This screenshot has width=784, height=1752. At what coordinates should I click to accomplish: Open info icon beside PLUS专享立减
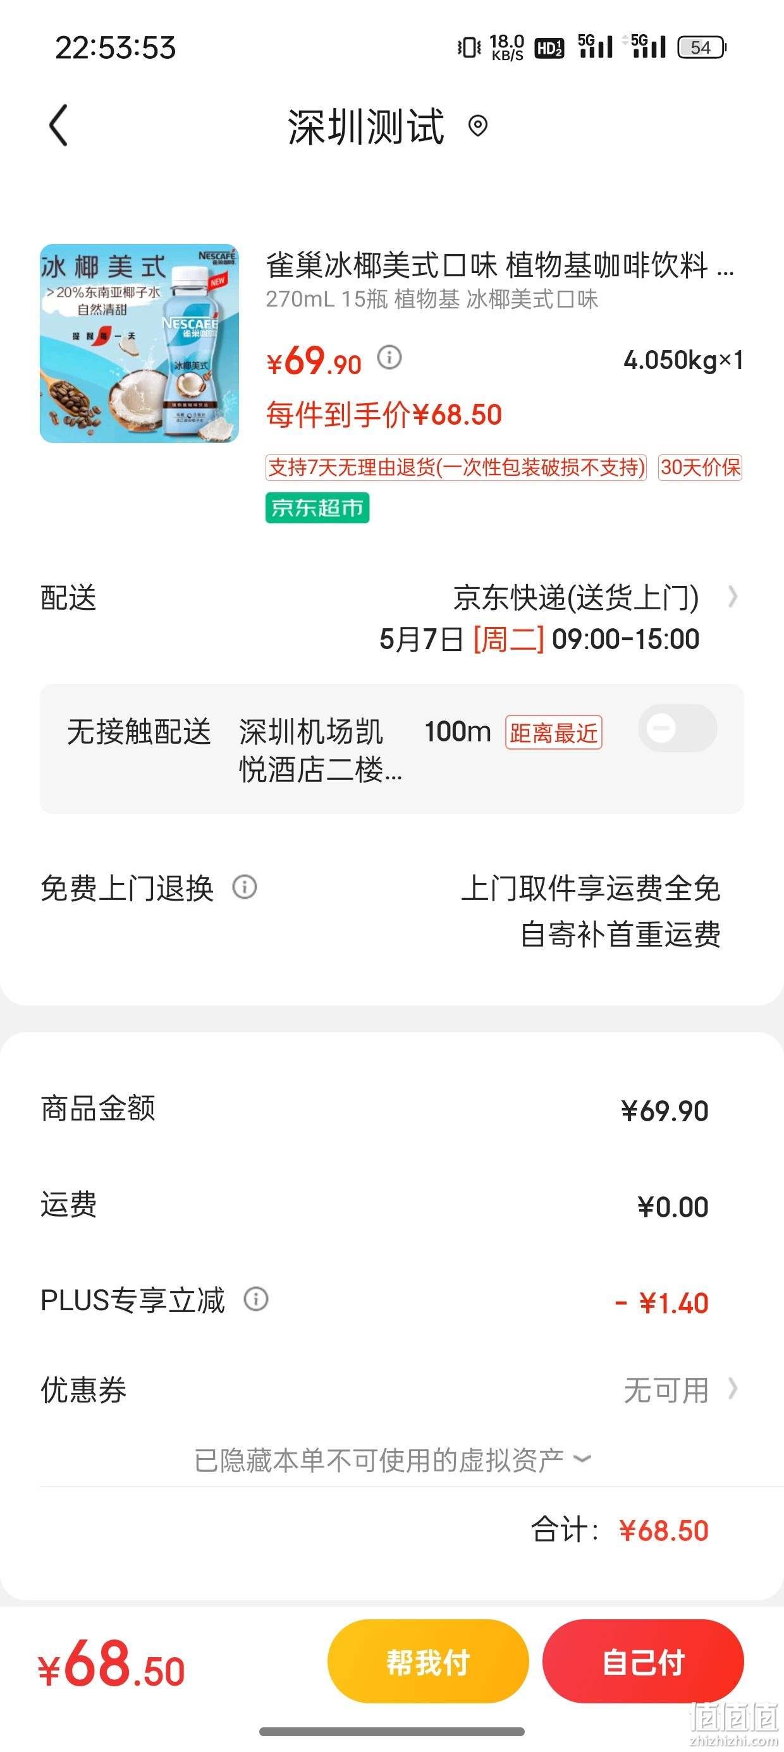tap(256, 1299)
